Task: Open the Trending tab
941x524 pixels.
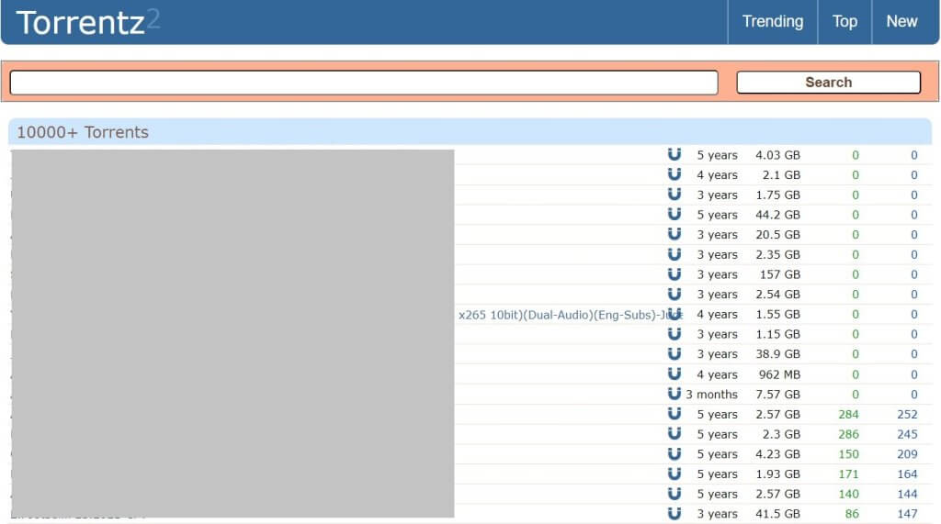Action: pyautogui.click(x=772, y=22)
